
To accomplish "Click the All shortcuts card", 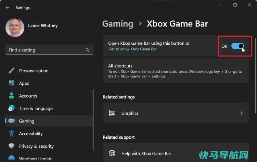I will coord(176,71).
